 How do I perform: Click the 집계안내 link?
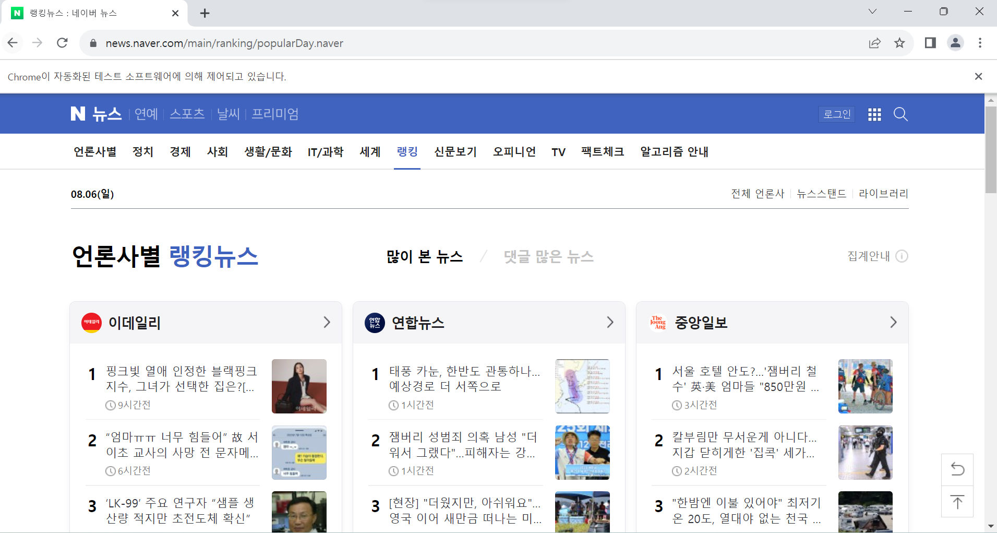point(869,256)
